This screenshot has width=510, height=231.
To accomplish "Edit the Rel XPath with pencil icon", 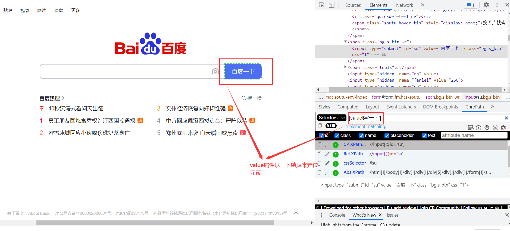I will (x=327, y=154).
